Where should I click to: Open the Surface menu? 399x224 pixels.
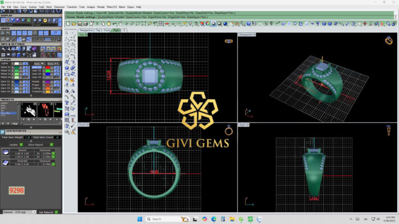click(33, 7)
